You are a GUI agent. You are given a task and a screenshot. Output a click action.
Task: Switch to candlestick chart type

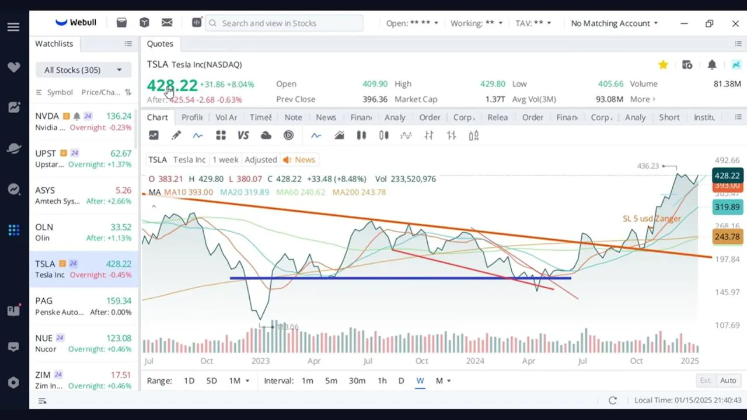coord(361,135)
